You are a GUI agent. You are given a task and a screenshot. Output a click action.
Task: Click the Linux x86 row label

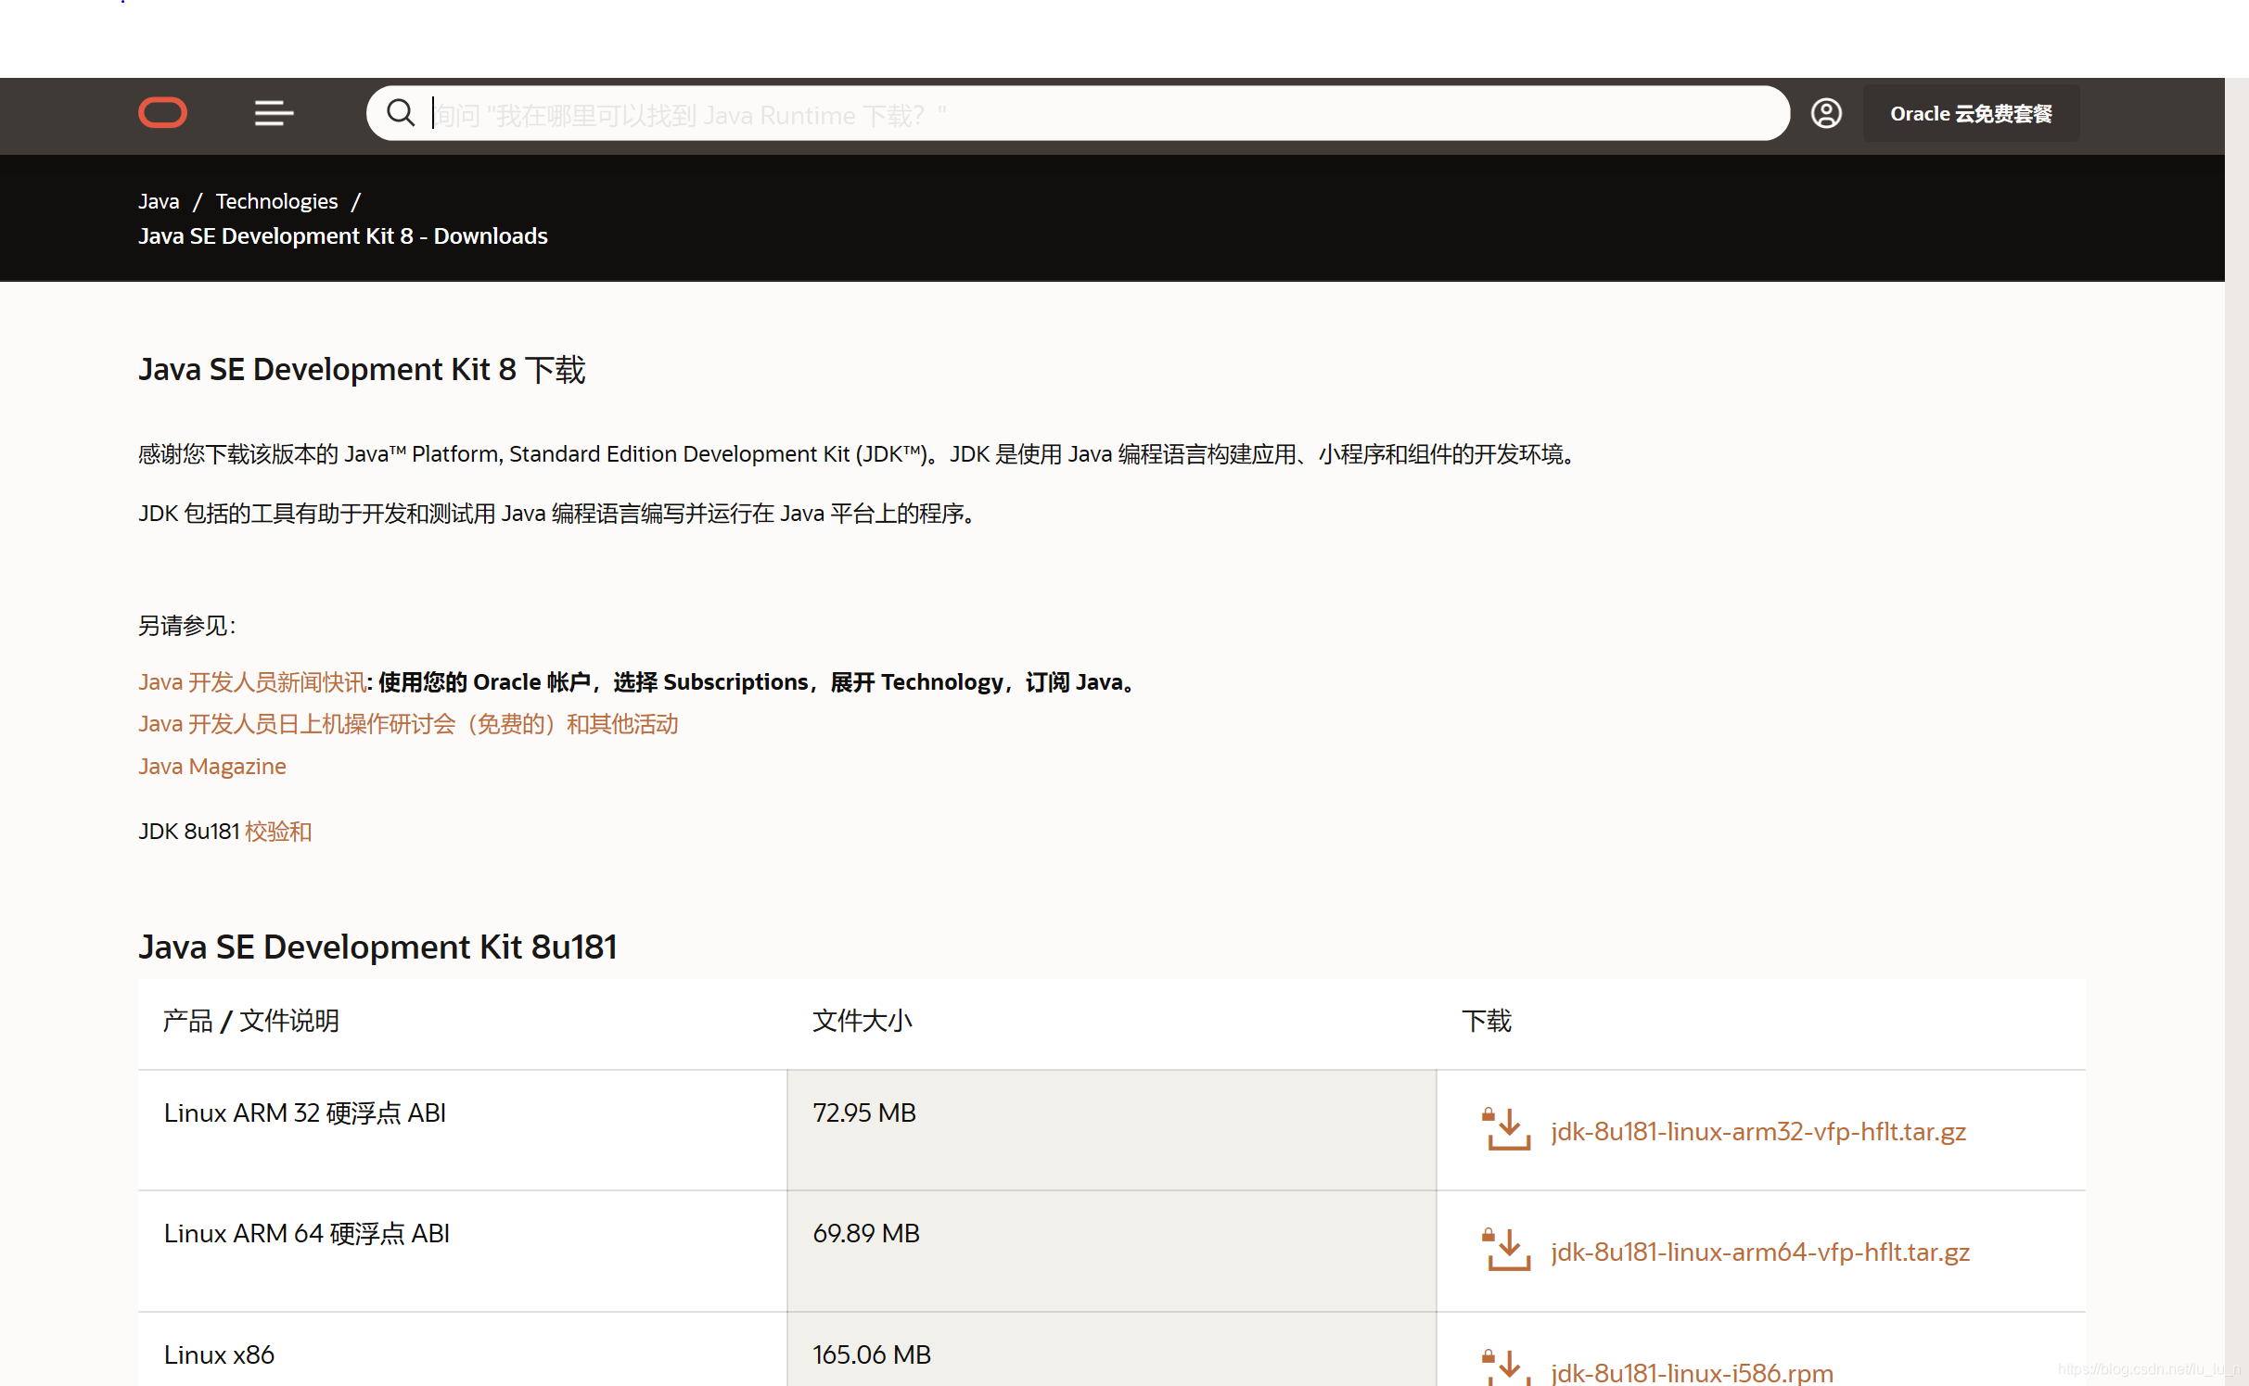(x=219, y=1354)
